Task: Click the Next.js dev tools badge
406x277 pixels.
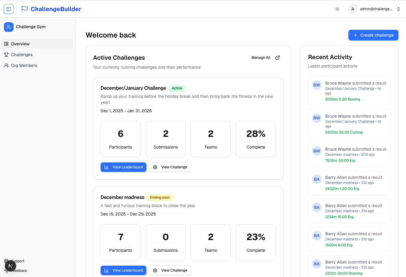Action: click(10, 266)
